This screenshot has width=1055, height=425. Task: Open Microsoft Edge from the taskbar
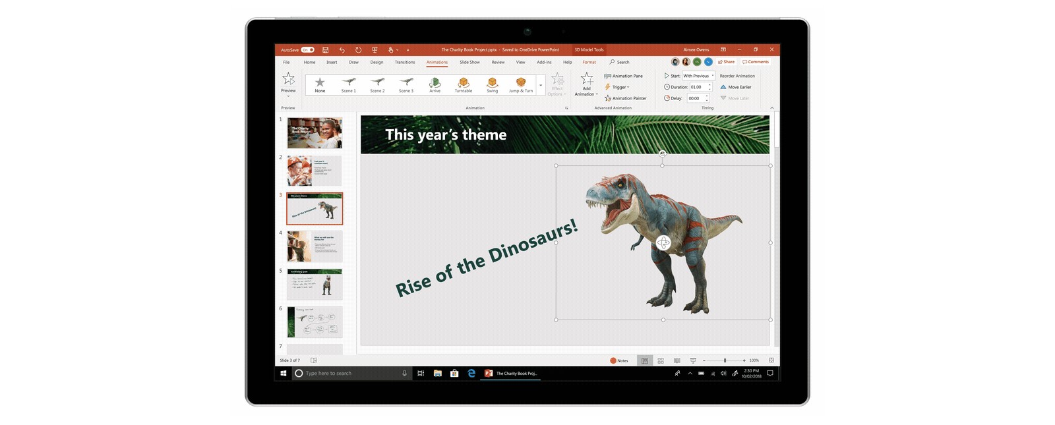point(471,373)
